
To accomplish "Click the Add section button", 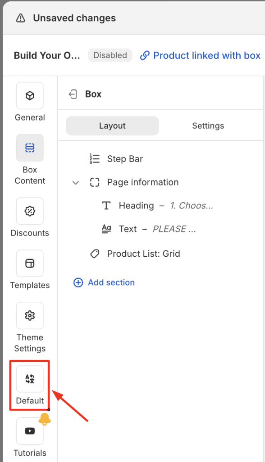I will tap(104, 282).
